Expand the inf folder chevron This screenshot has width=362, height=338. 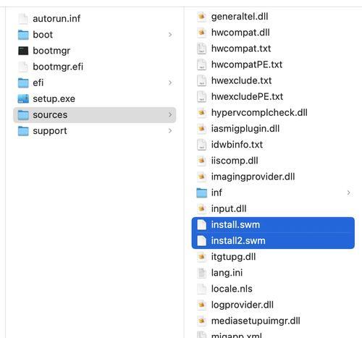pos(348,193)
